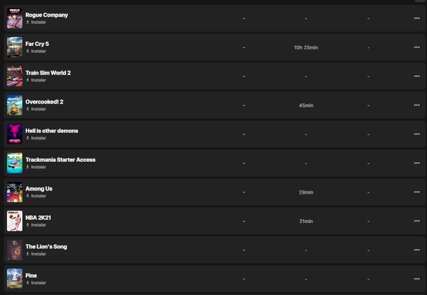Click Instalar under NBA 2K21
The image size is (427, 295).
36,225
